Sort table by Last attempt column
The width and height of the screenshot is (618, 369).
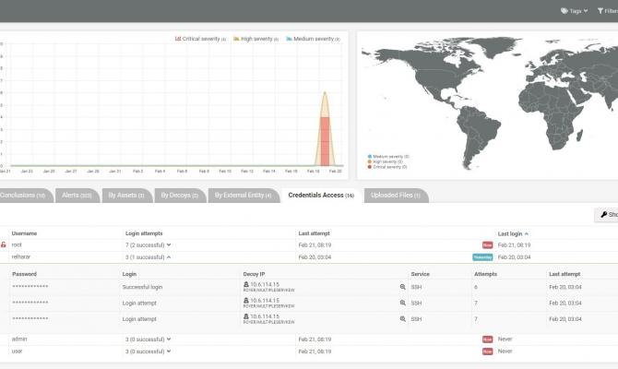(315, 233)
